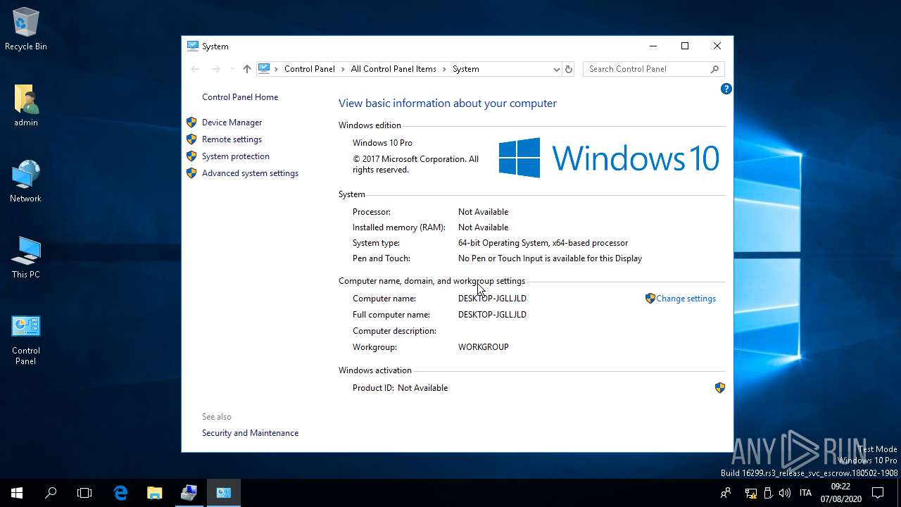This screenshot has width=901, height=507.
Task: Click 64-bit Operating System type text
Action: 543,243
